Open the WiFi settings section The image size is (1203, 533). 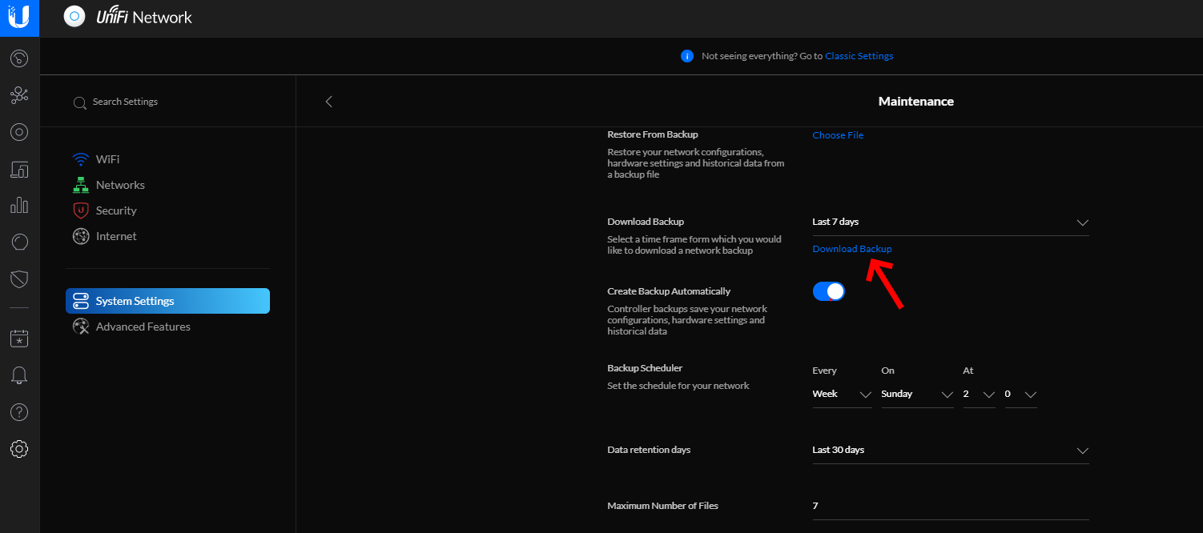[107, 159]
